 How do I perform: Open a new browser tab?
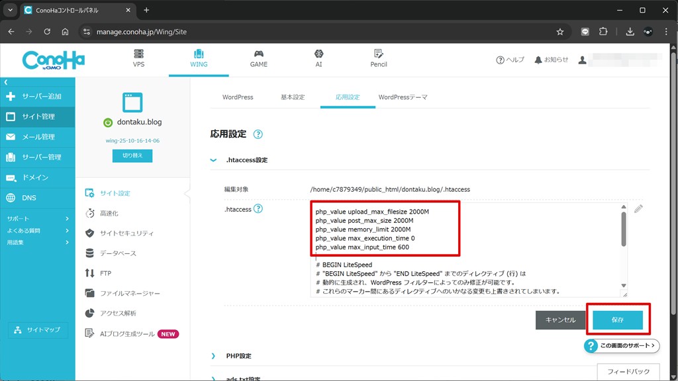tap(146, 10)
